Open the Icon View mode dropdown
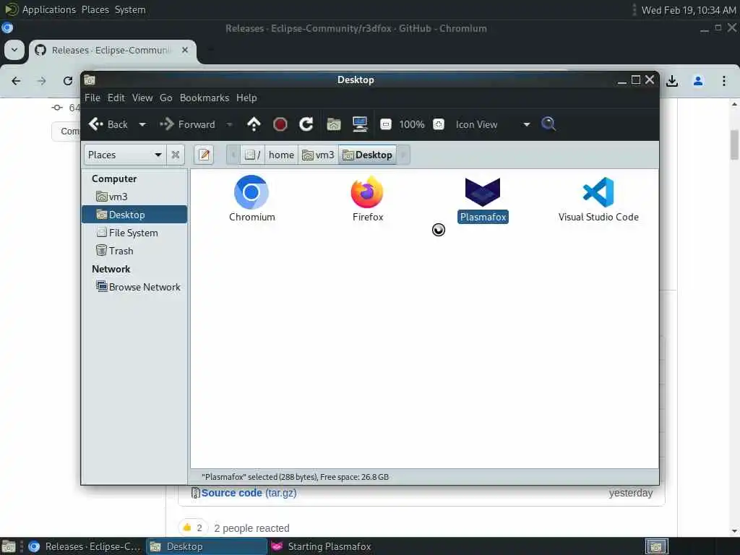This screenshot has height=555, width=740. pos(492,124)
